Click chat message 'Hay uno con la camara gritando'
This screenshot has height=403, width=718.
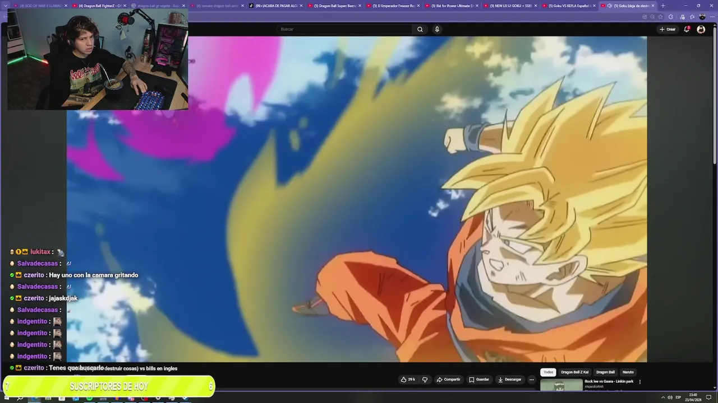(x=94, y=275)
